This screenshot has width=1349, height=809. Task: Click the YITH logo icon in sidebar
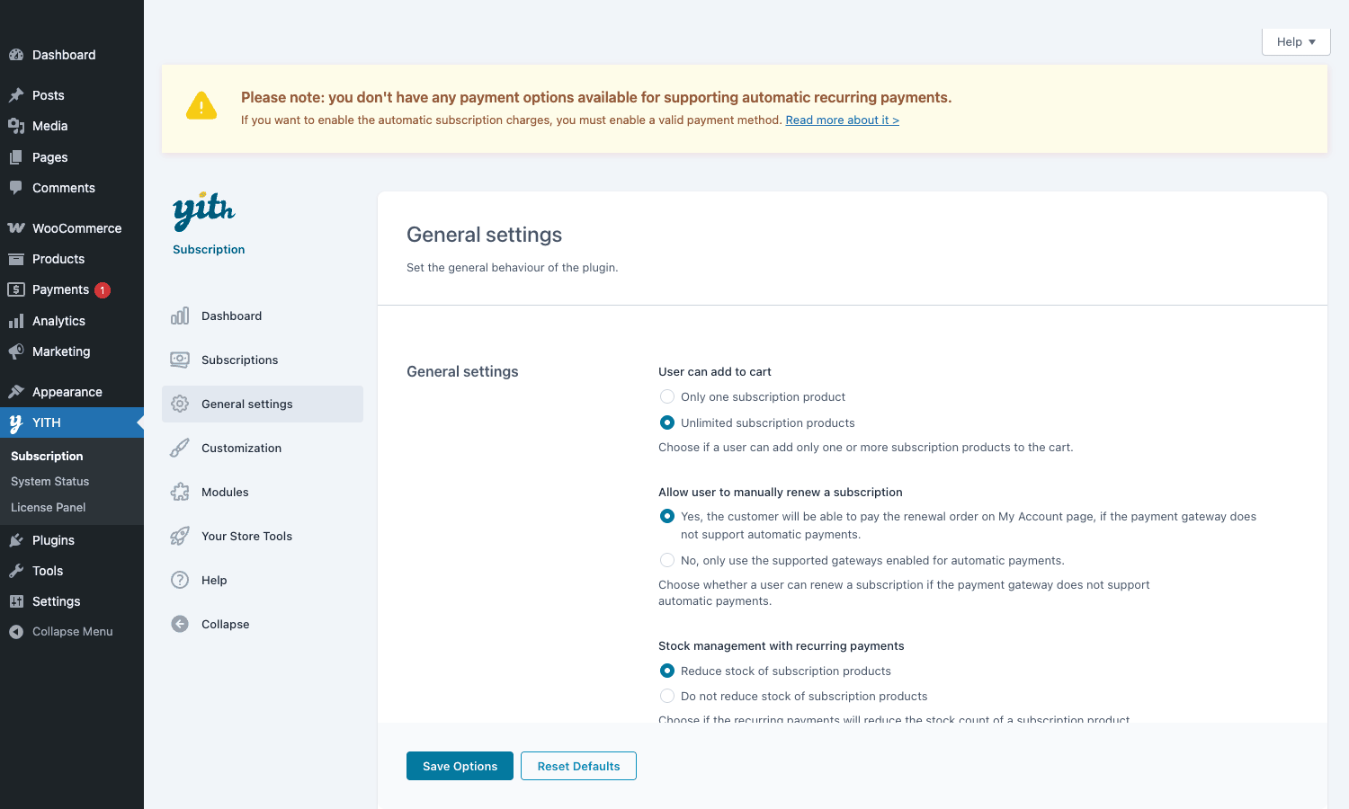click(16, 423)
